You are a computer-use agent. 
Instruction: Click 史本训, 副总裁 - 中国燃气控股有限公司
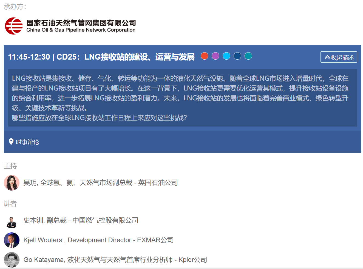click(x=81, y=220)
